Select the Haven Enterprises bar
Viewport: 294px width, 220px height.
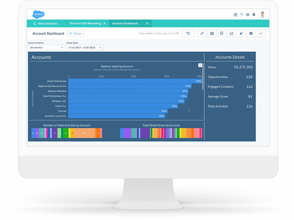(135, 81)
